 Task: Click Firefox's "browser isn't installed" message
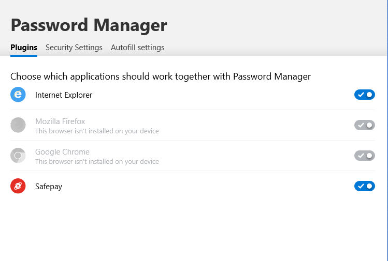(x=97, y=131)
